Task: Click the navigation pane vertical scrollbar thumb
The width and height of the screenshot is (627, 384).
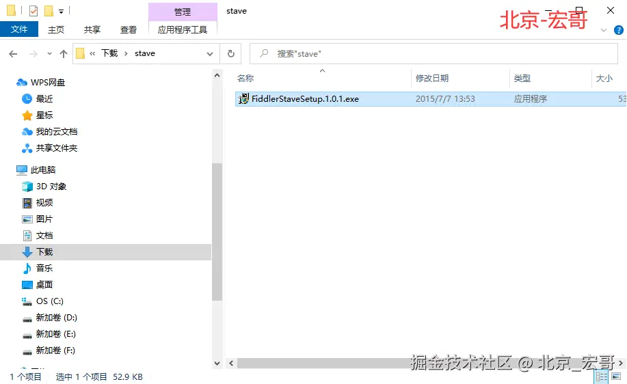Action: pyautogui.click(x=217, y=232)
